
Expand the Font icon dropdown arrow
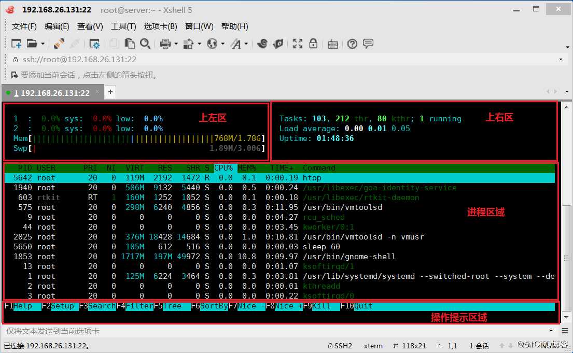point(246,44)
